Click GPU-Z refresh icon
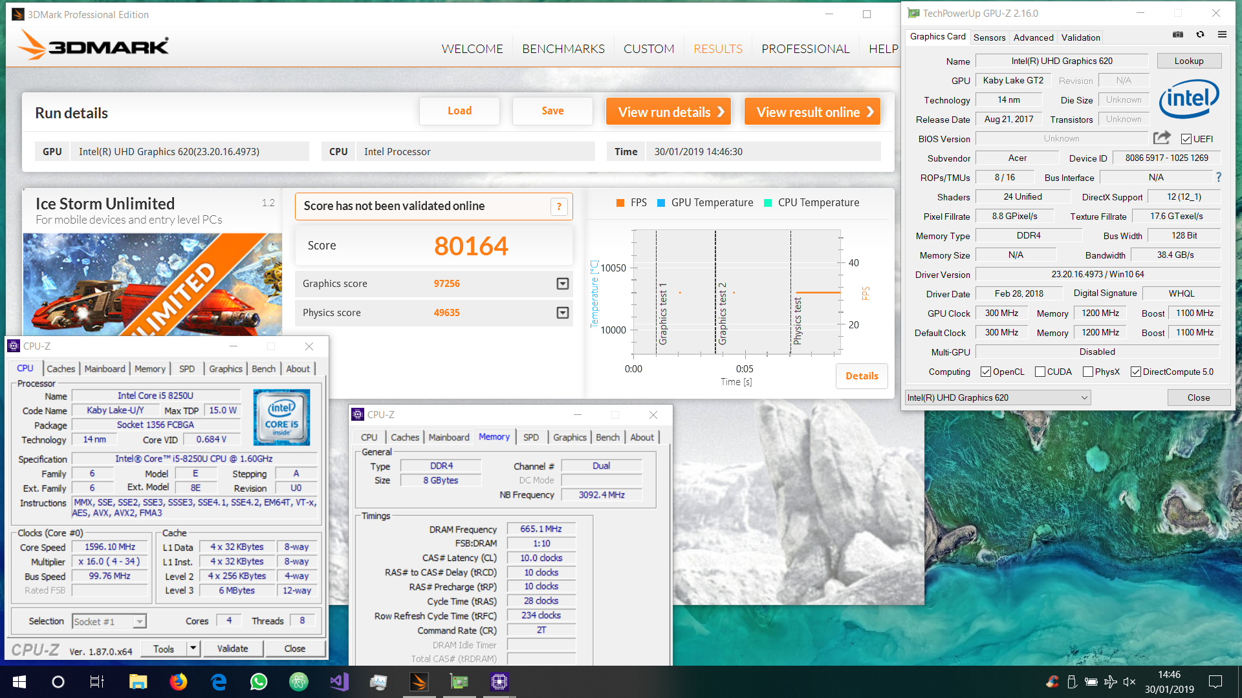Image resolution: width=1242 pixels, height=698 pixels. [x=1200, y=35]
